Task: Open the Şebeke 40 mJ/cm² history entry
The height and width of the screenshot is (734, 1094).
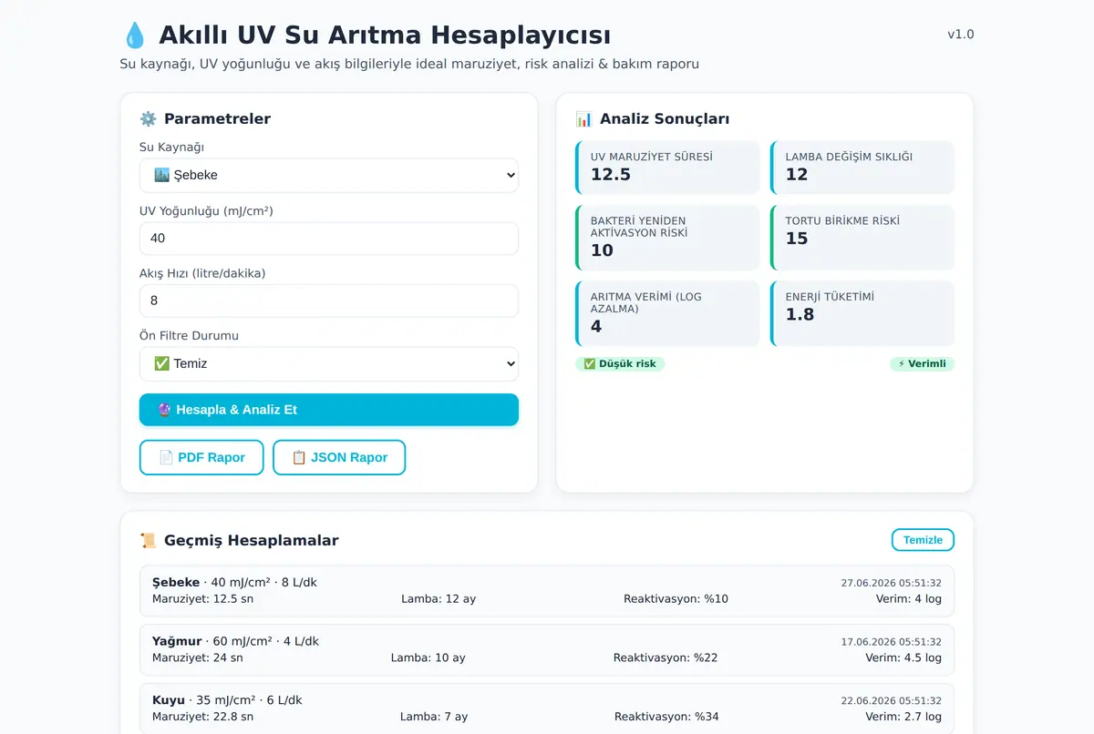Action: (547, 591)
